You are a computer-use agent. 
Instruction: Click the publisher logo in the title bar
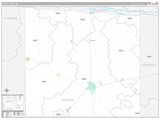152,4
